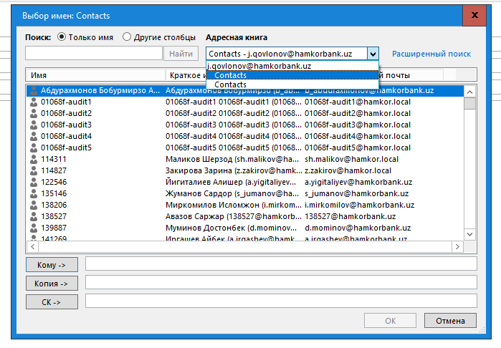501x348 pixels.
Task: Click the 'OK' button
Action: click(x=390, y=321)
